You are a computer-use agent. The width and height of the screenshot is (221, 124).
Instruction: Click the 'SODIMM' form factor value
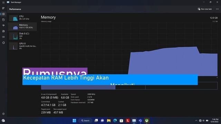pos(91,100)
